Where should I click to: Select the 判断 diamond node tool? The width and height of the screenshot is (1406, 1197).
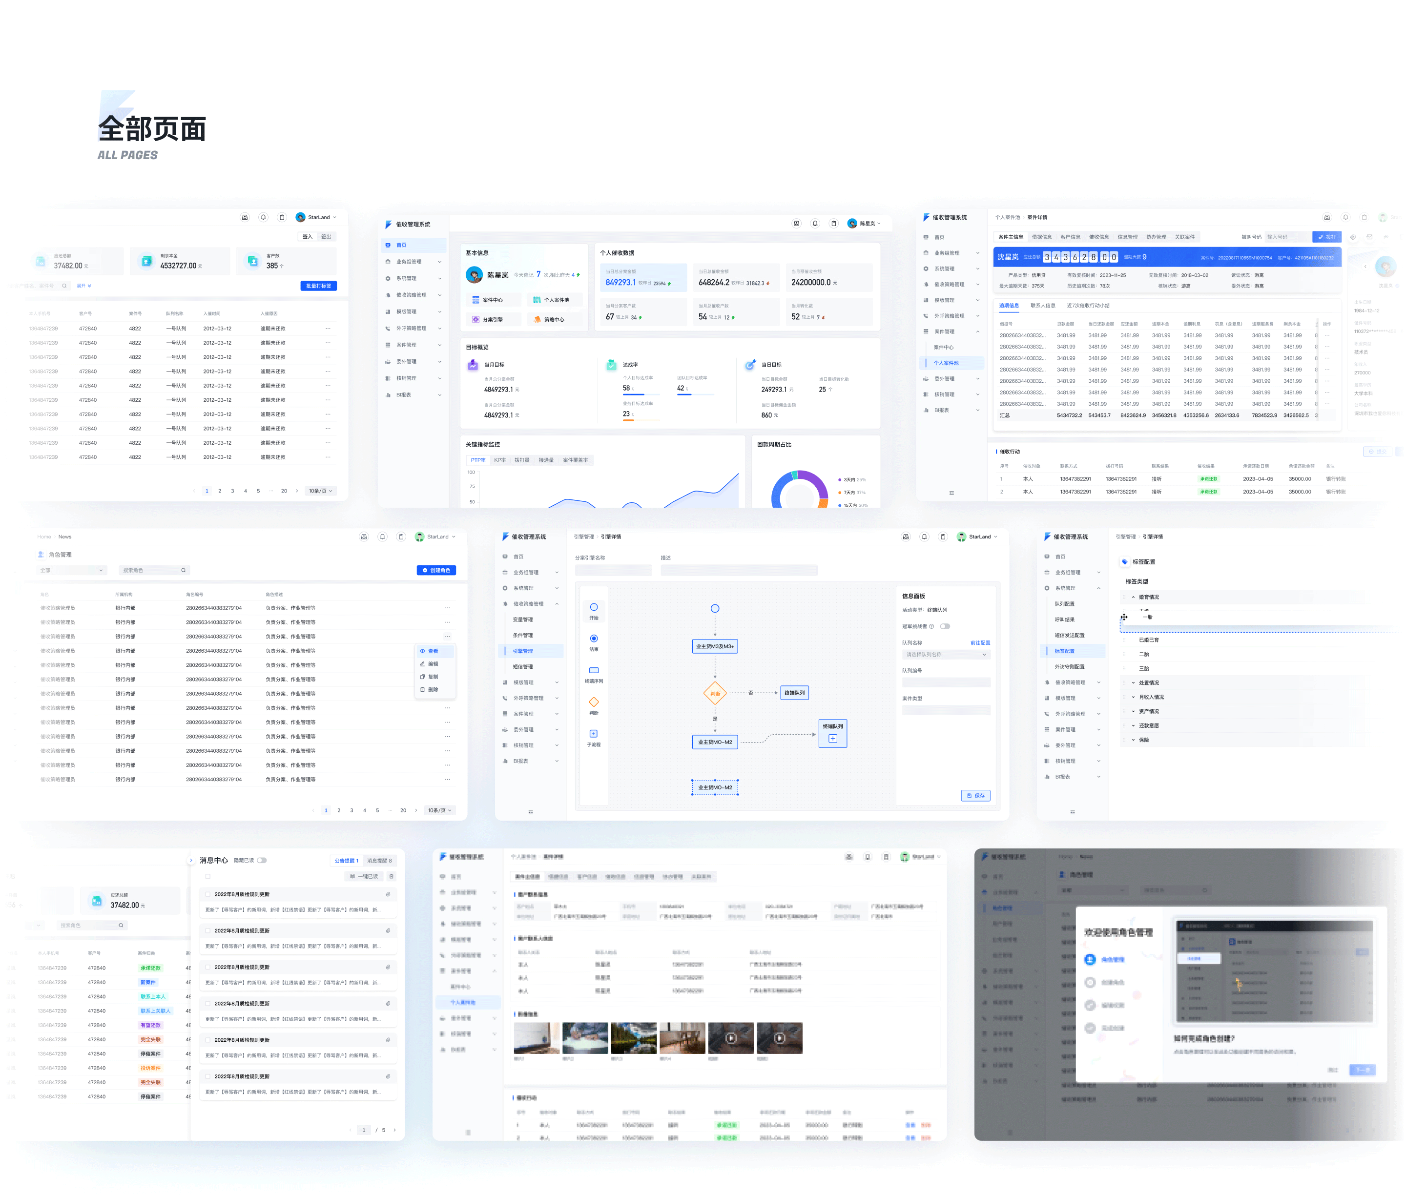594,702
